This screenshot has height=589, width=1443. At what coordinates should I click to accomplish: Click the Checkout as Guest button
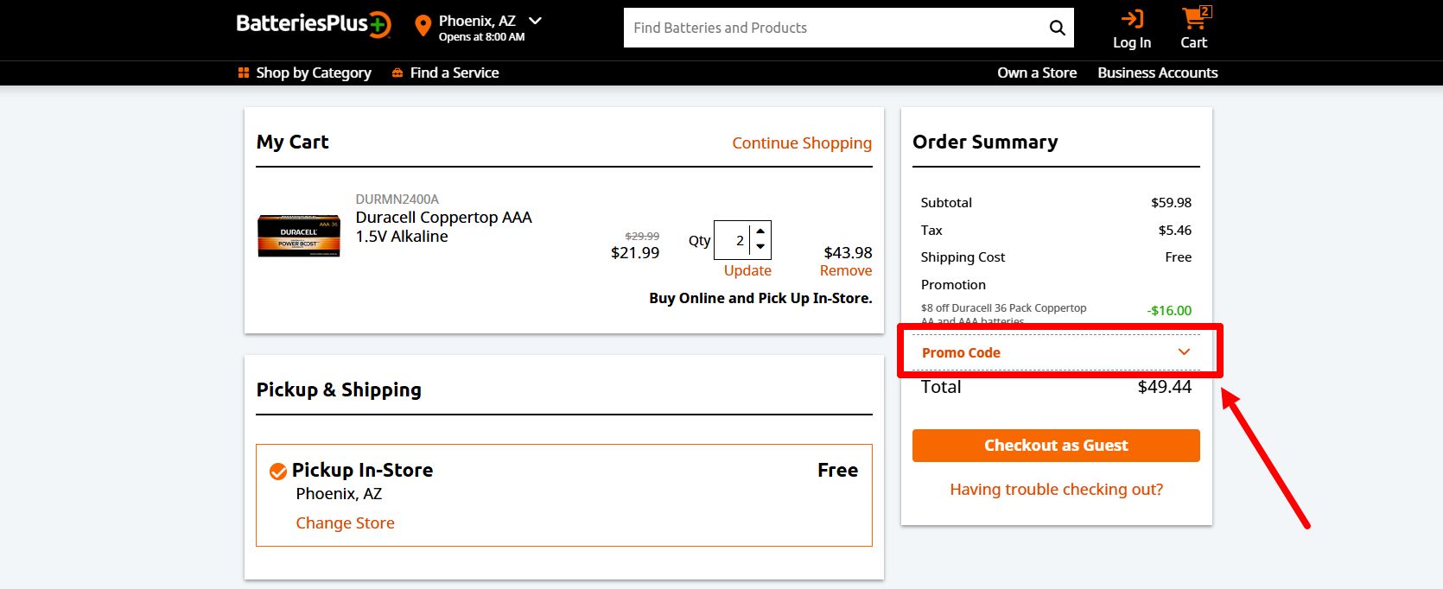pyautogui.click(x=1055, y=445)
